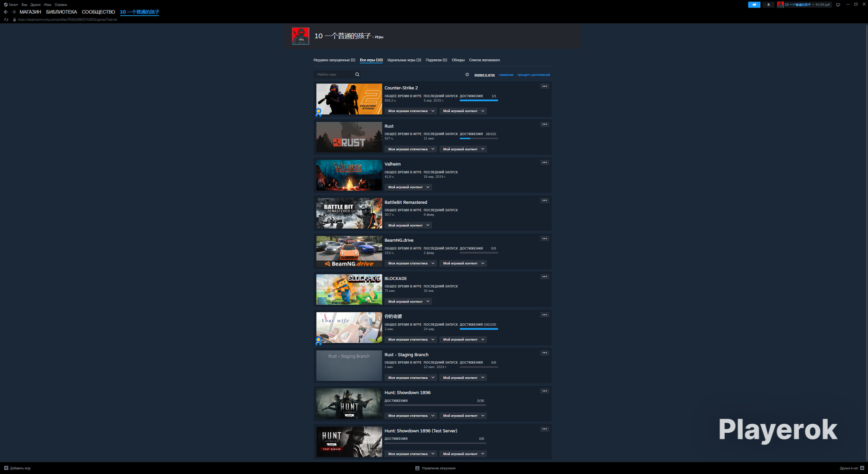This screenshot has height=474, width=868.
Task: Switch to the Обзоры tab
Action: click(x=458, y=60)
